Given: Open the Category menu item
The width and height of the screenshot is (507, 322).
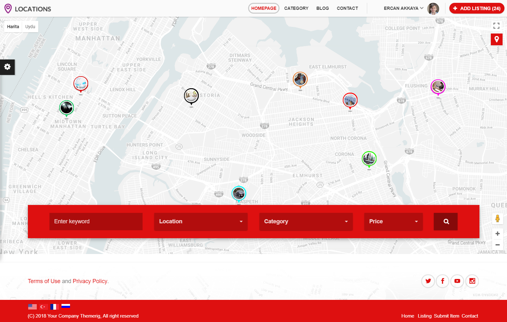Looking at the screenshot, I should (296, 8).
